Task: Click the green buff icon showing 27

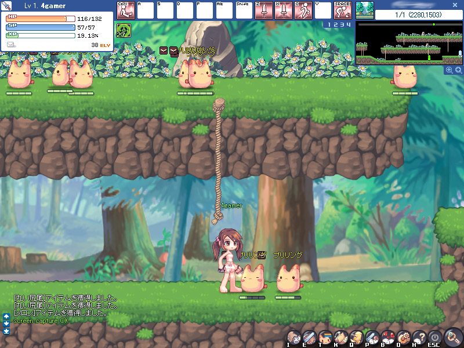Action: point(123,30)
